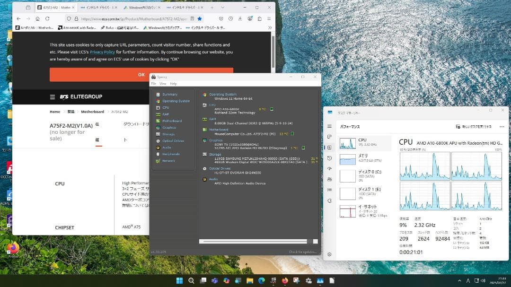Toggle the CPU temperature graph in Speccy
This screenshot has height=287, width=511.
272,109
